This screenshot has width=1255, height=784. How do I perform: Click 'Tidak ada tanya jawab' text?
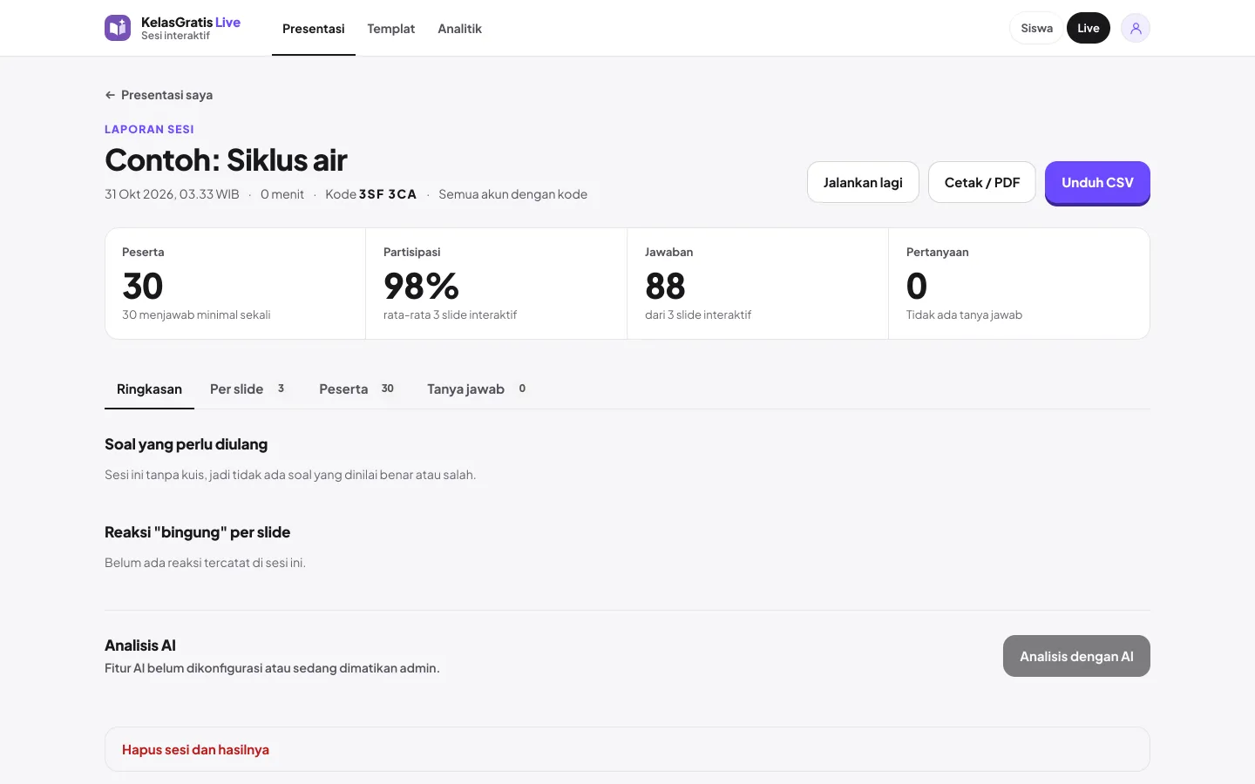coord(964,315)
